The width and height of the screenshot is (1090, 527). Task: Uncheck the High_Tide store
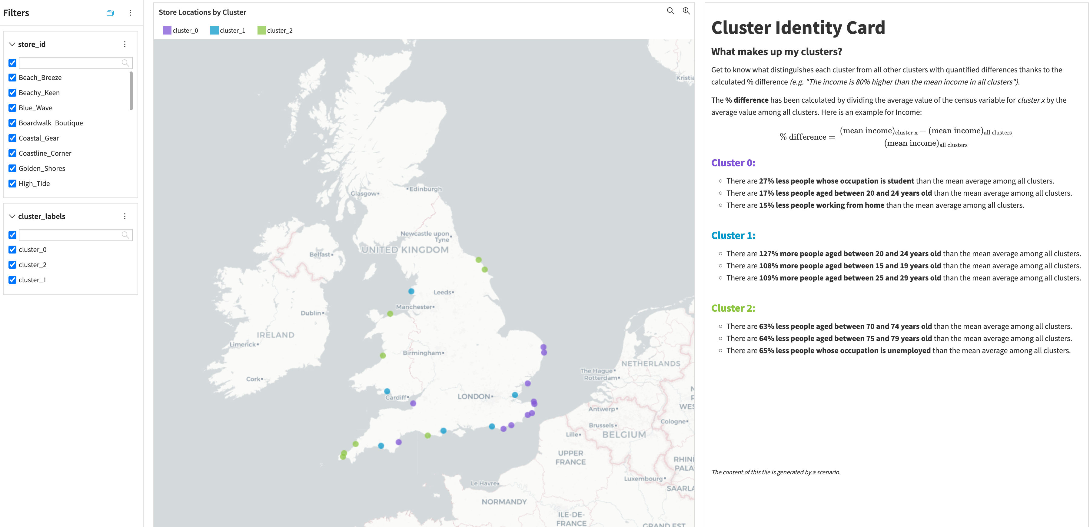pyautogui.click(x=13, y=184)
